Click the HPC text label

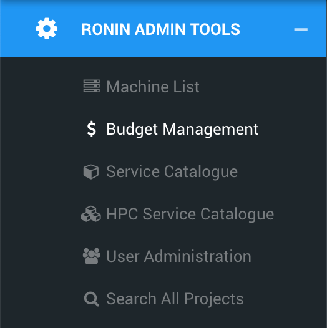pos(122,214)
